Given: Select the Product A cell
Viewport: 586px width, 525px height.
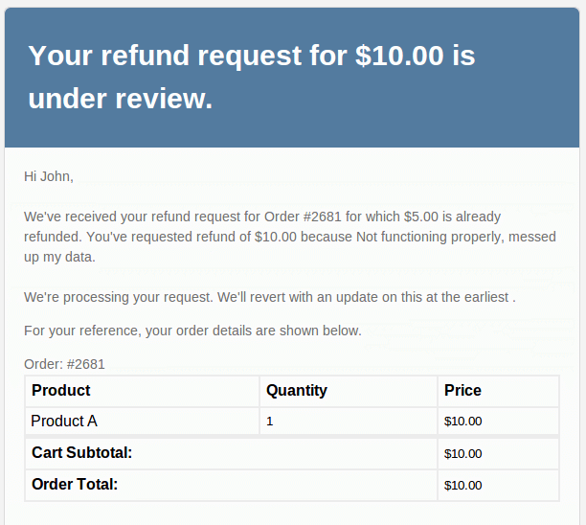Looking at the screenshot, I should click(x=64, y=421).
